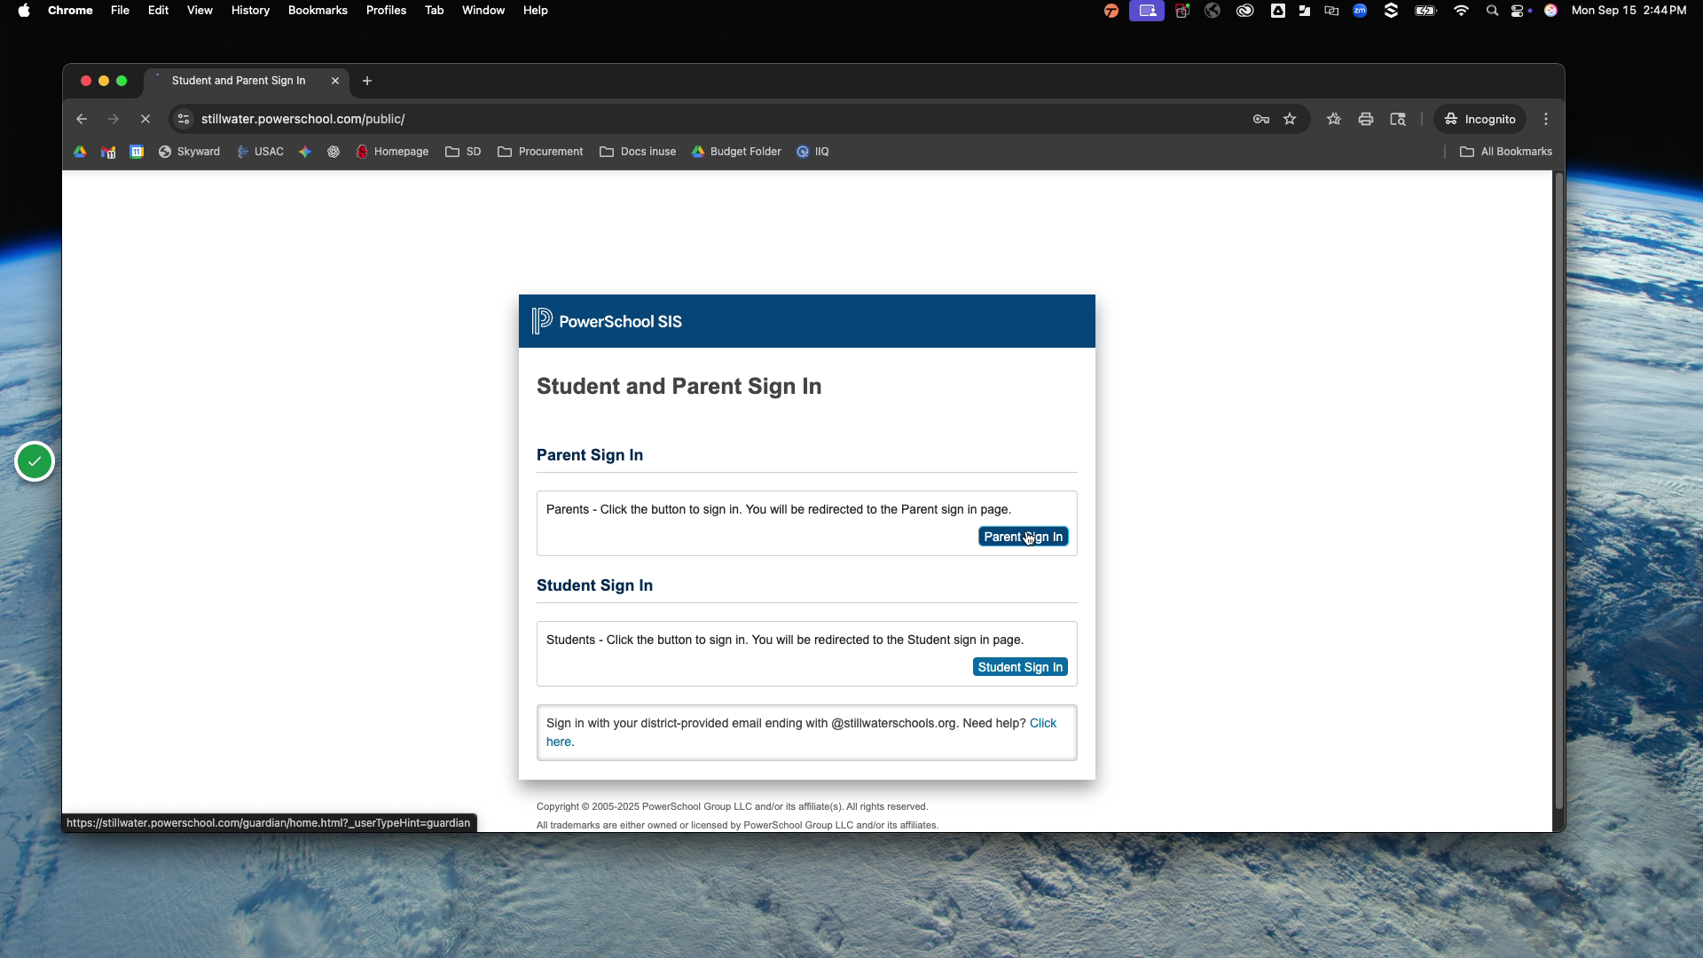
Task: Open the Budget Folder bookmark
Action: pyautogui.click(x=736, y=152)
